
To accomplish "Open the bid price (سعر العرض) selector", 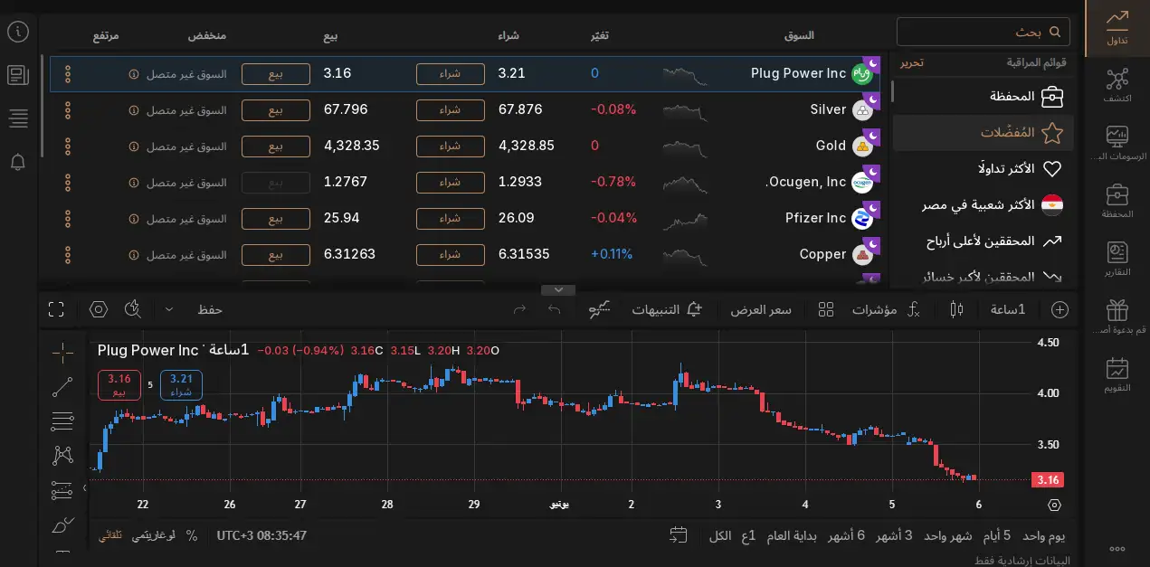I will point(761,309).
